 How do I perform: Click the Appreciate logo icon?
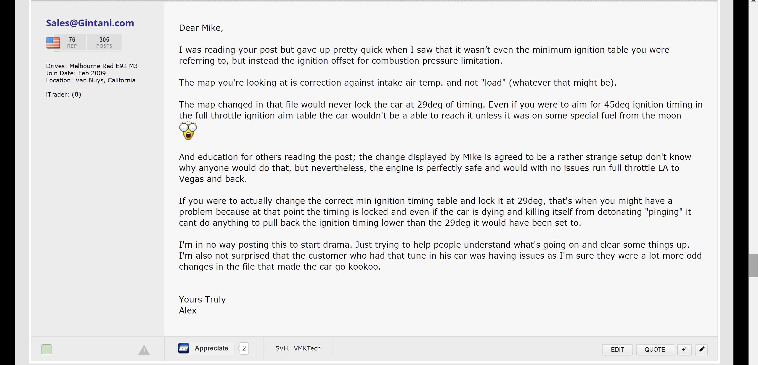184,348
